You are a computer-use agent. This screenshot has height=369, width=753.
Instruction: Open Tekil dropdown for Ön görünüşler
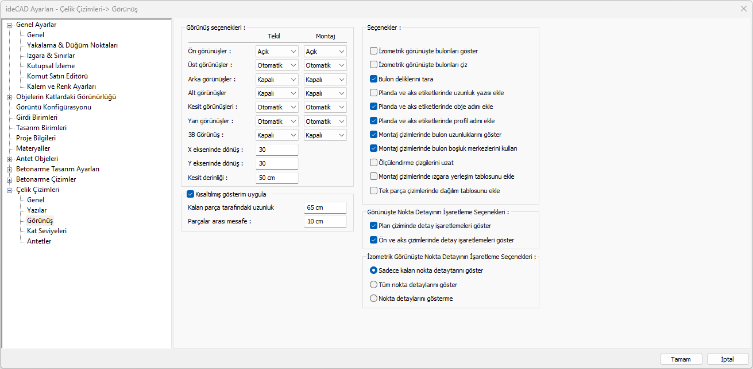pos(277,52)
